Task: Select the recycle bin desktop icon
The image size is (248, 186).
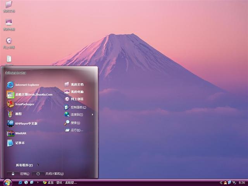Action: [x=9, y=60]
